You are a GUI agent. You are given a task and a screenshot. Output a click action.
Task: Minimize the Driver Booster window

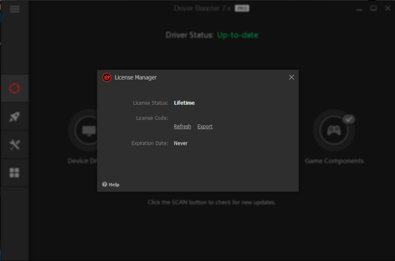[359, 9]
